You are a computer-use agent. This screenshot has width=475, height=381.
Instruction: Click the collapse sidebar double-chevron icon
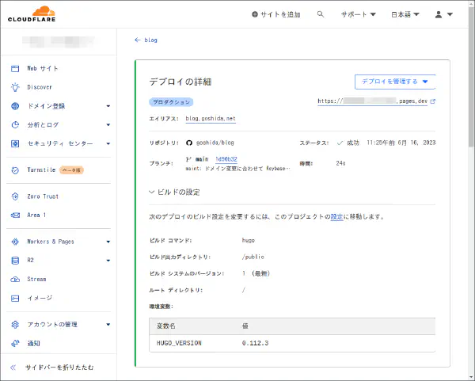pos(13,368)
